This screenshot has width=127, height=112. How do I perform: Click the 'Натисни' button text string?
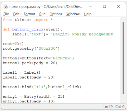tap(61, 58)
